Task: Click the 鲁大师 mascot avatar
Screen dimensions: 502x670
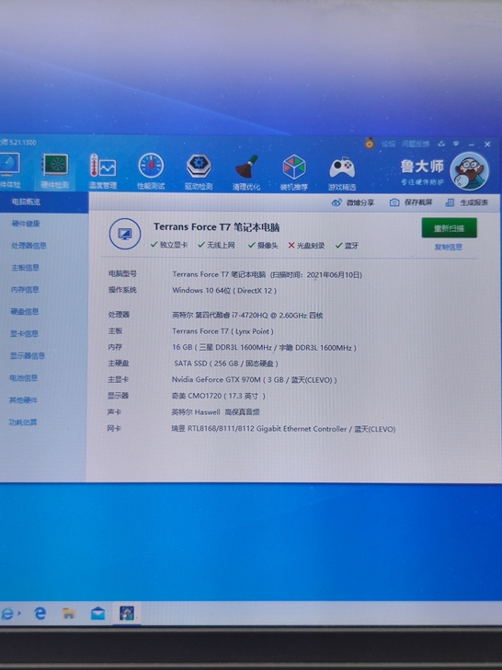Action: click(469, 171)
